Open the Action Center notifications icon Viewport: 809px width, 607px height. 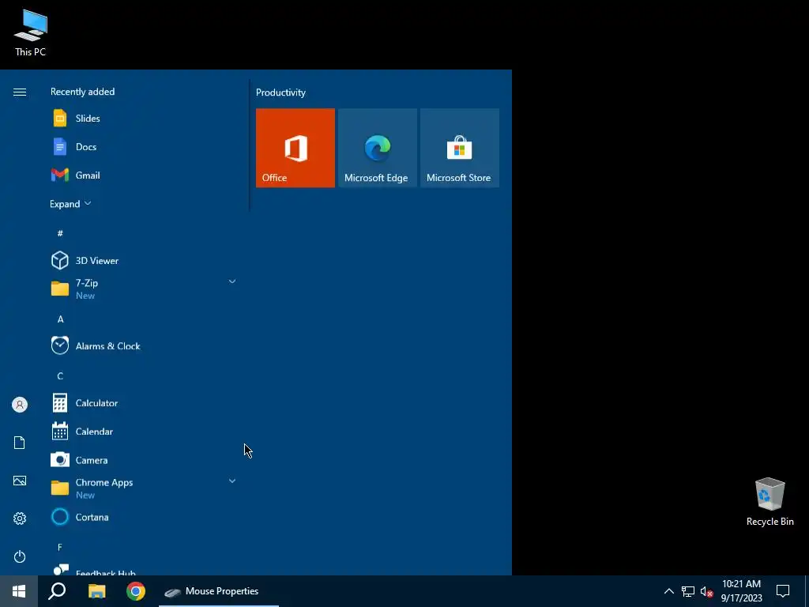point(783,591)
